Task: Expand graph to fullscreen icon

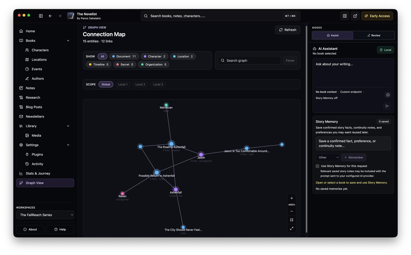Action: 292,228
